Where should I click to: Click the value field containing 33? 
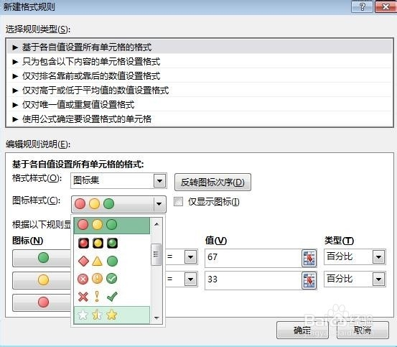[x=253, y=280]
